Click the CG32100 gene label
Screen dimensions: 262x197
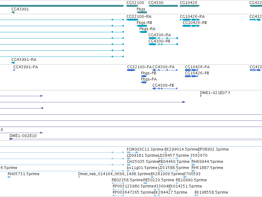135,3
